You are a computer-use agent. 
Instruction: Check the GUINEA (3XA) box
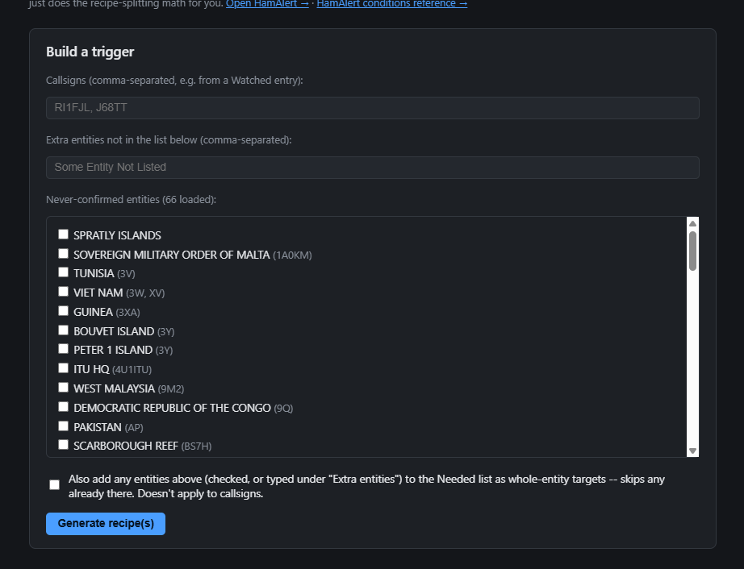point(63,311)
